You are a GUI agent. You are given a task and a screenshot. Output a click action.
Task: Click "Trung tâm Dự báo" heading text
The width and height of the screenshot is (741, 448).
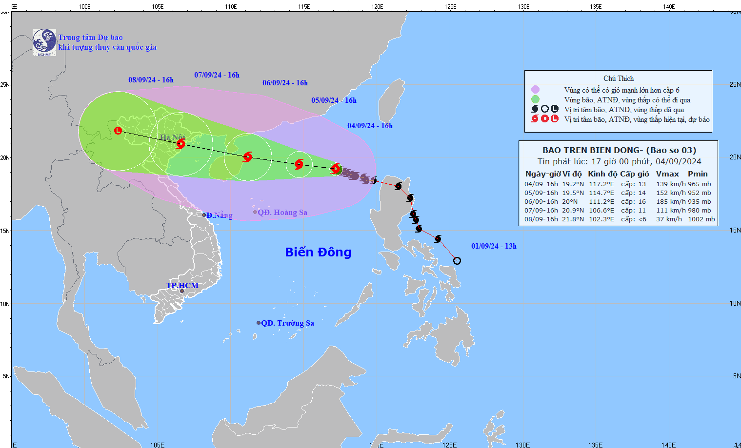tap(91, 38)
